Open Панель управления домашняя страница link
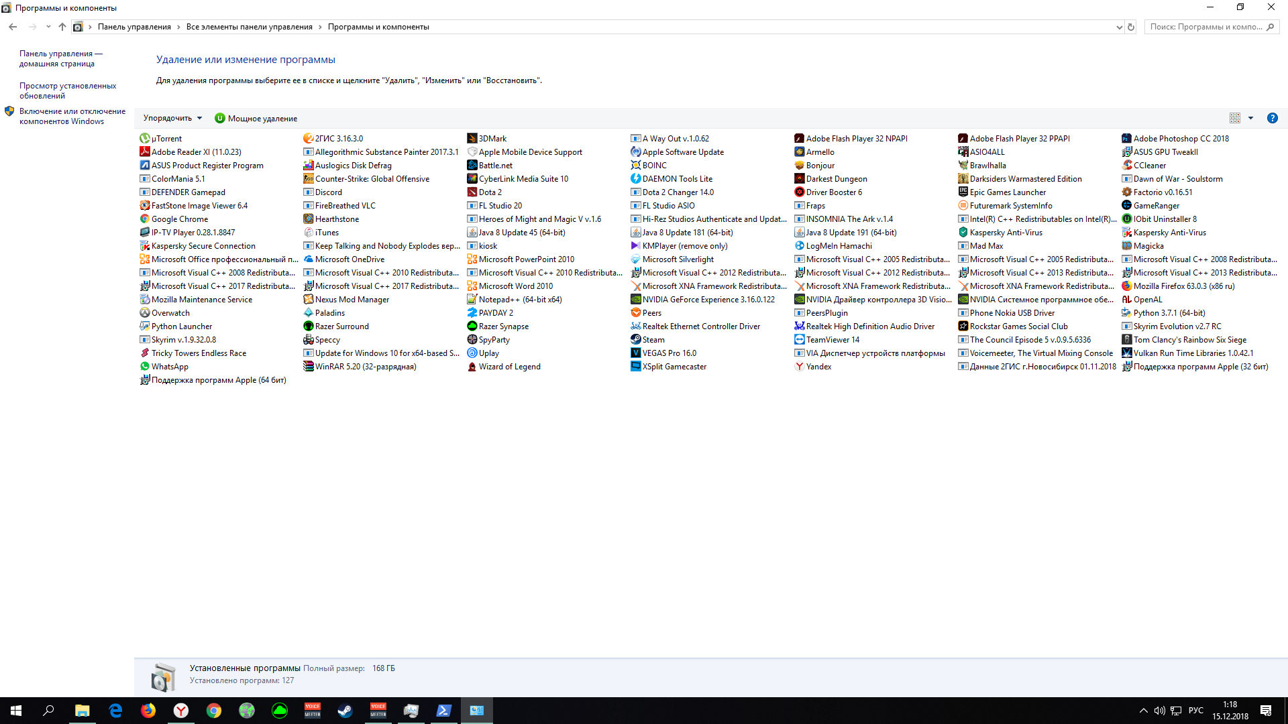The width and height of the screenshot is (1288, 724). coord(61,58)
